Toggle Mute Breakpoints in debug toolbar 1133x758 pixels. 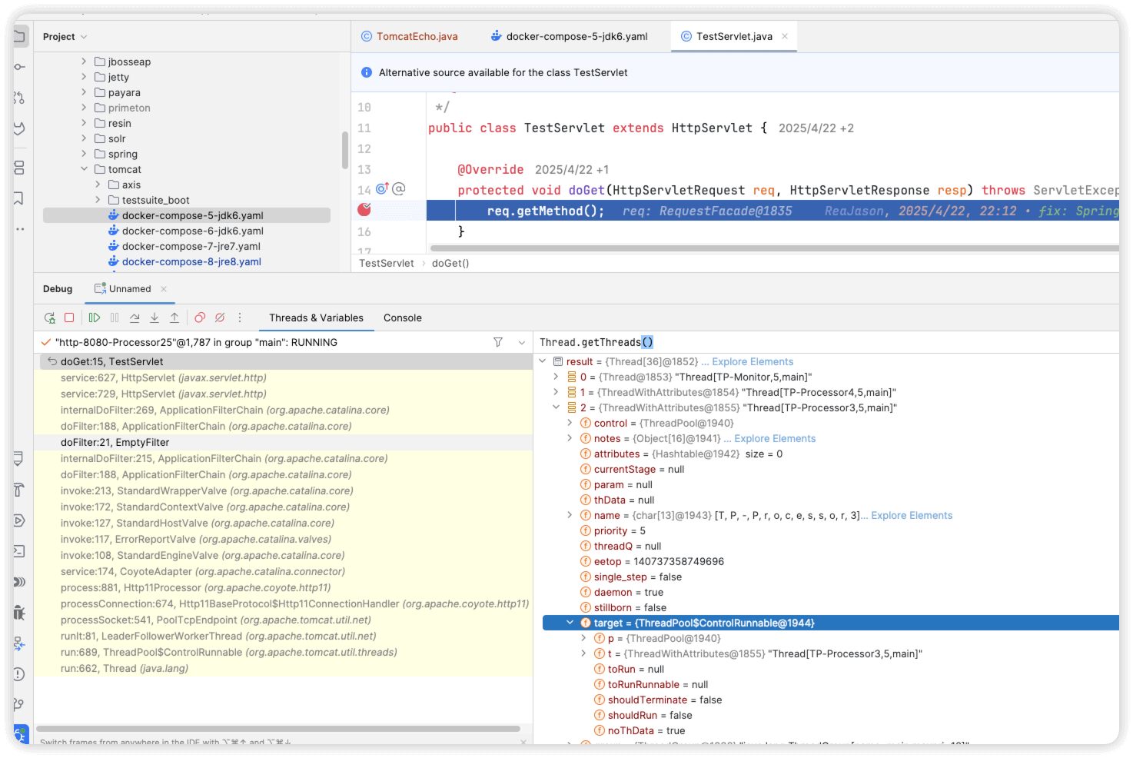pos(220,317)
